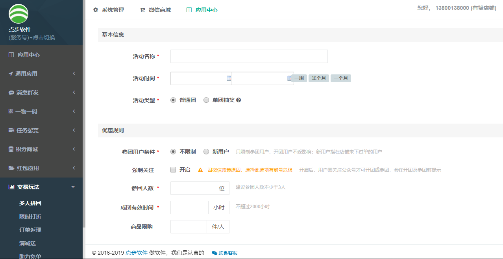
Task: Click the green 点步软件 logo
Action: point(18,14)
